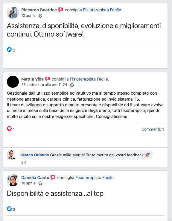This screenshot has width=172, height=221.
Task: Expand the 'Commenti: 1' comment count
Action: [153, 129]
